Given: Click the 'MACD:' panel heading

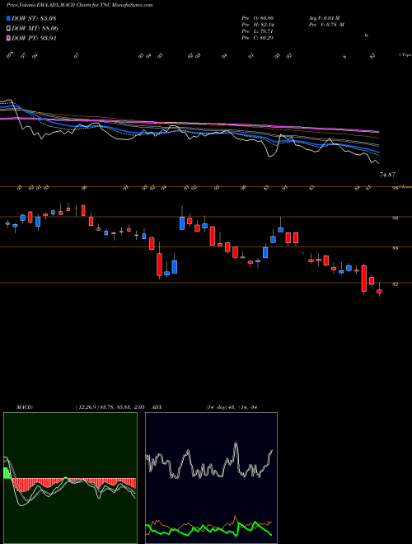Looking at the screenshot, I should [24, 406].
